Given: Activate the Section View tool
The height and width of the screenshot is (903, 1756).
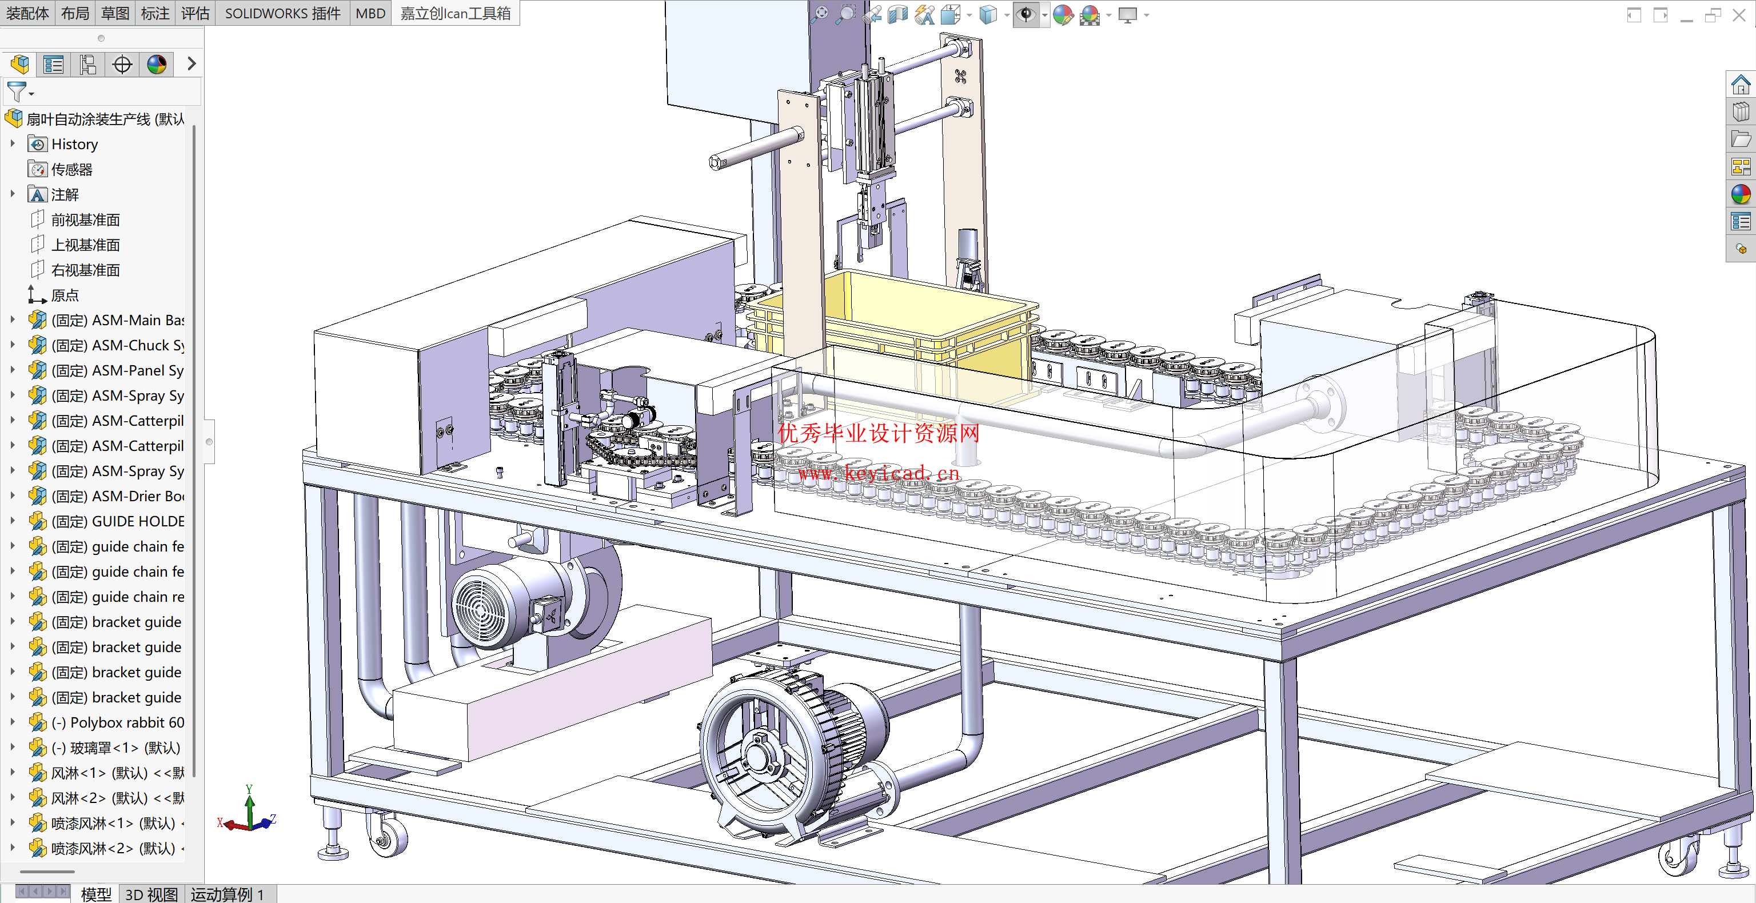Looking at the screenshot, I should coord(898,14).
